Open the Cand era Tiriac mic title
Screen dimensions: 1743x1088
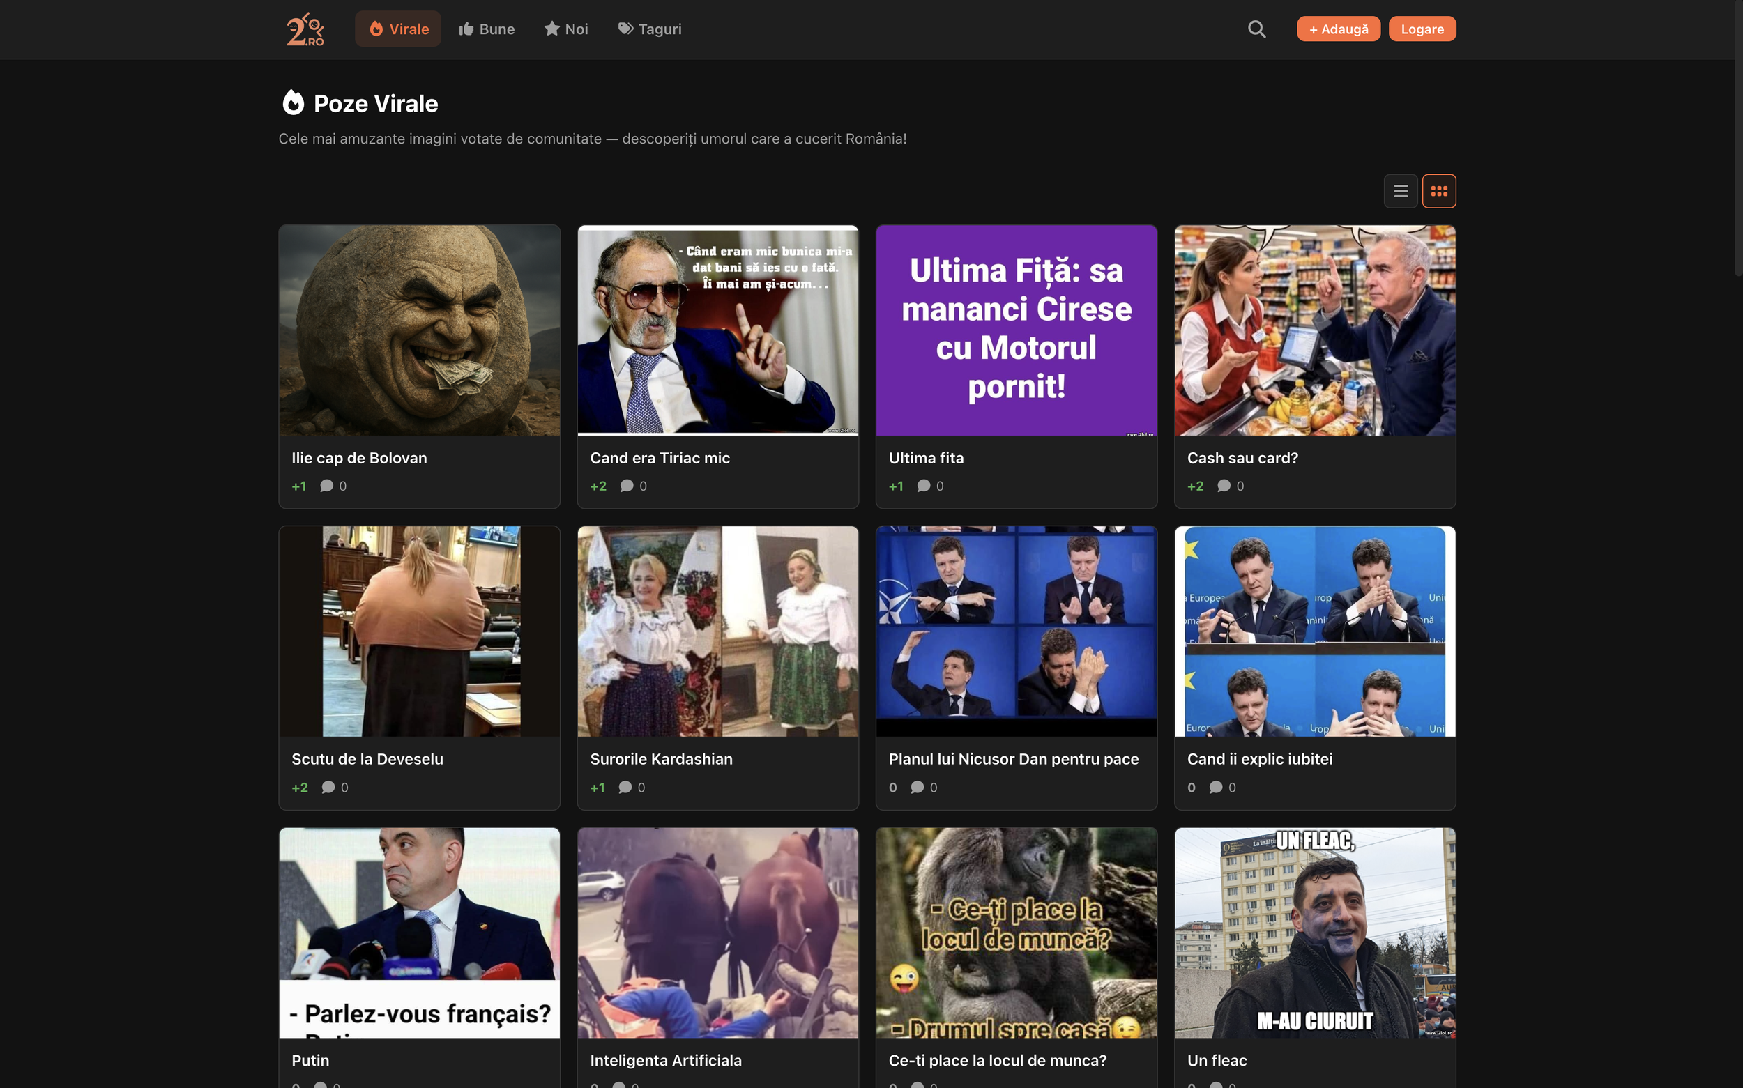pos(659,458)
